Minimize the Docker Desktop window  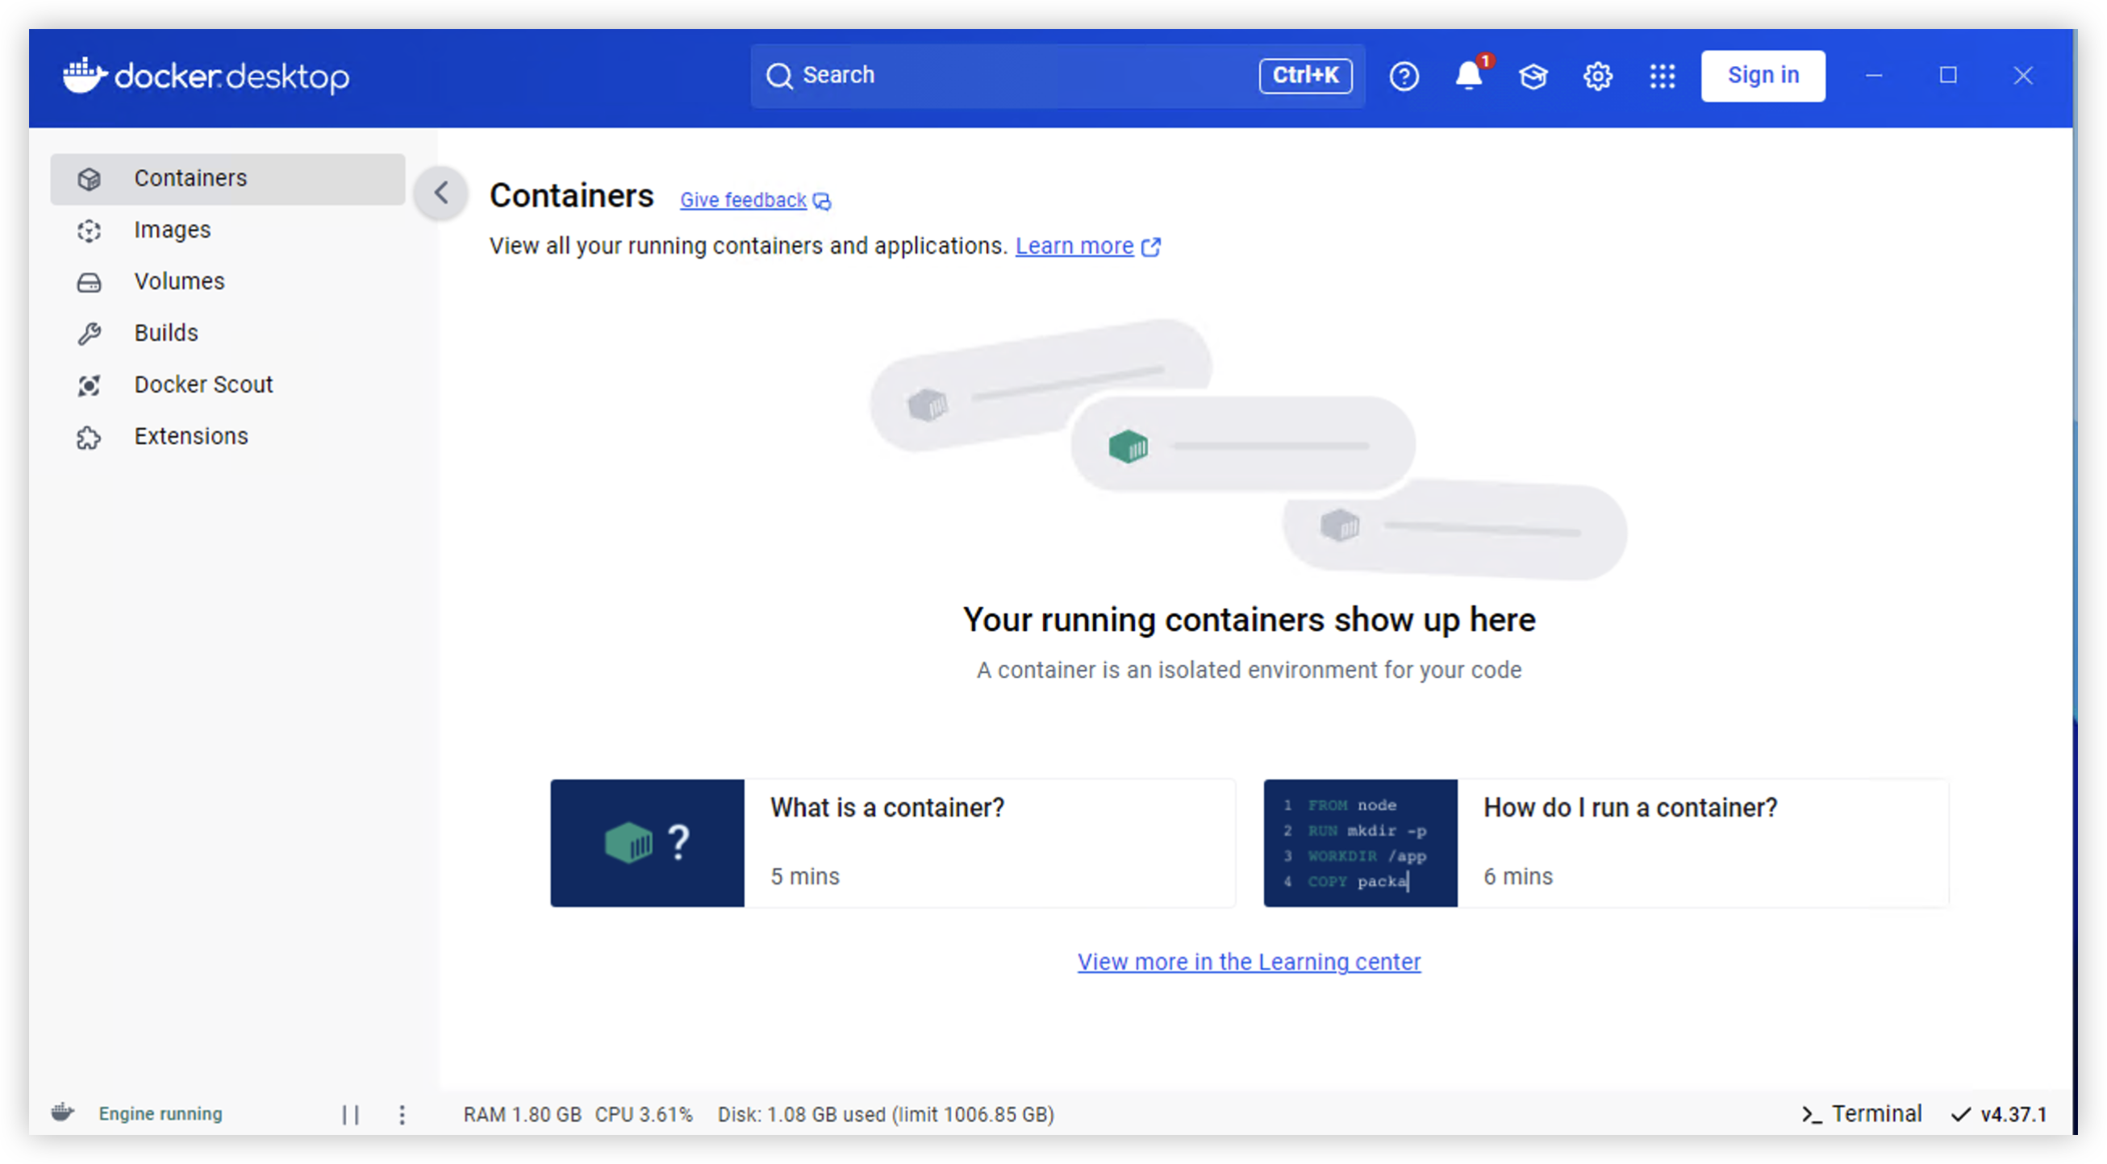coord(1874,75)
